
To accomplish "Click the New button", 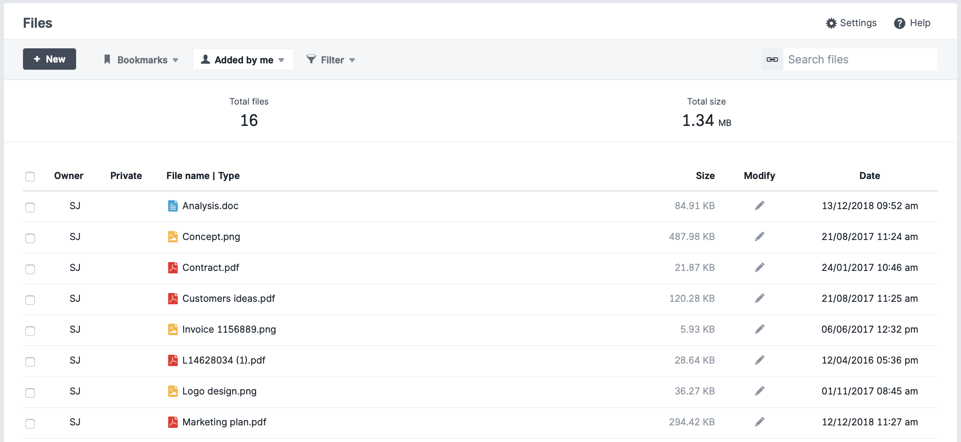I will click(x=50, y=59).
